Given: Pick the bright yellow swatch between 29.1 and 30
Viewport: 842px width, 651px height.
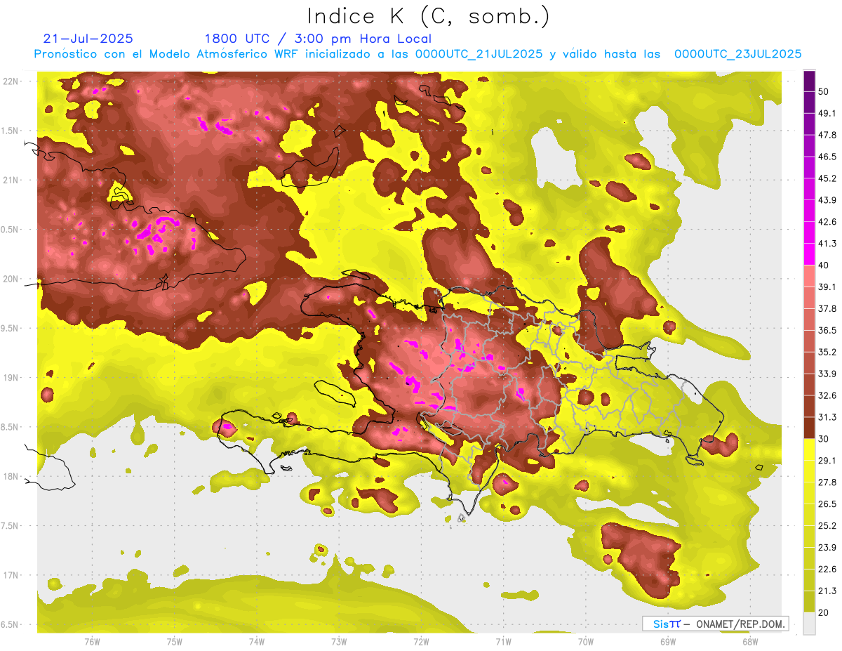Looking at the screenshot, I should click(809, 449).
